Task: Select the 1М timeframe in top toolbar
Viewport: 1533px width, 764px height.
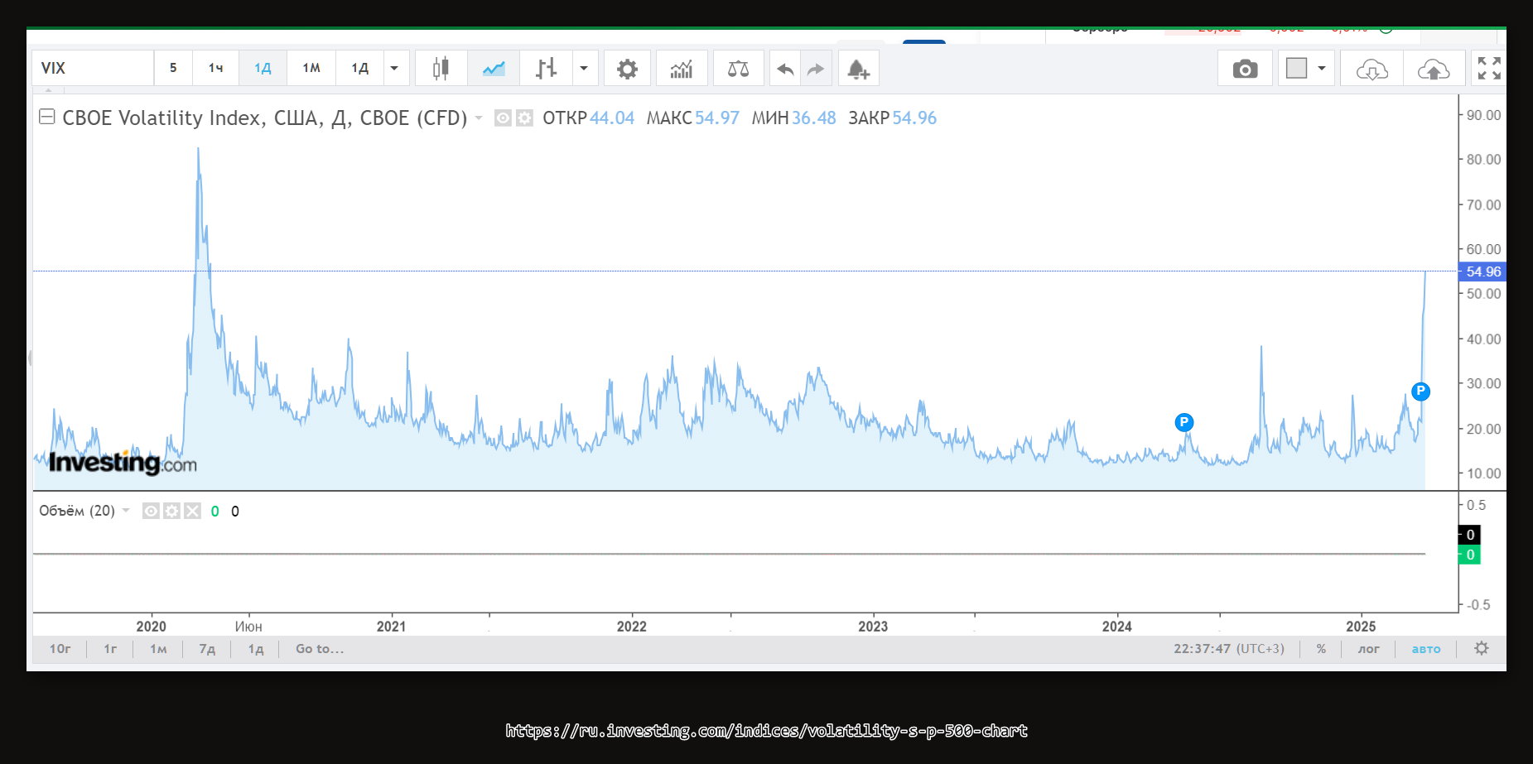Action: (x=311, y=69)
